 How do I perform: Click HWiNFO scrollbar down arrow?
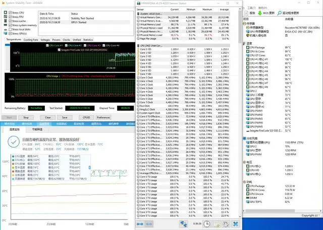[x=240, y=216]
